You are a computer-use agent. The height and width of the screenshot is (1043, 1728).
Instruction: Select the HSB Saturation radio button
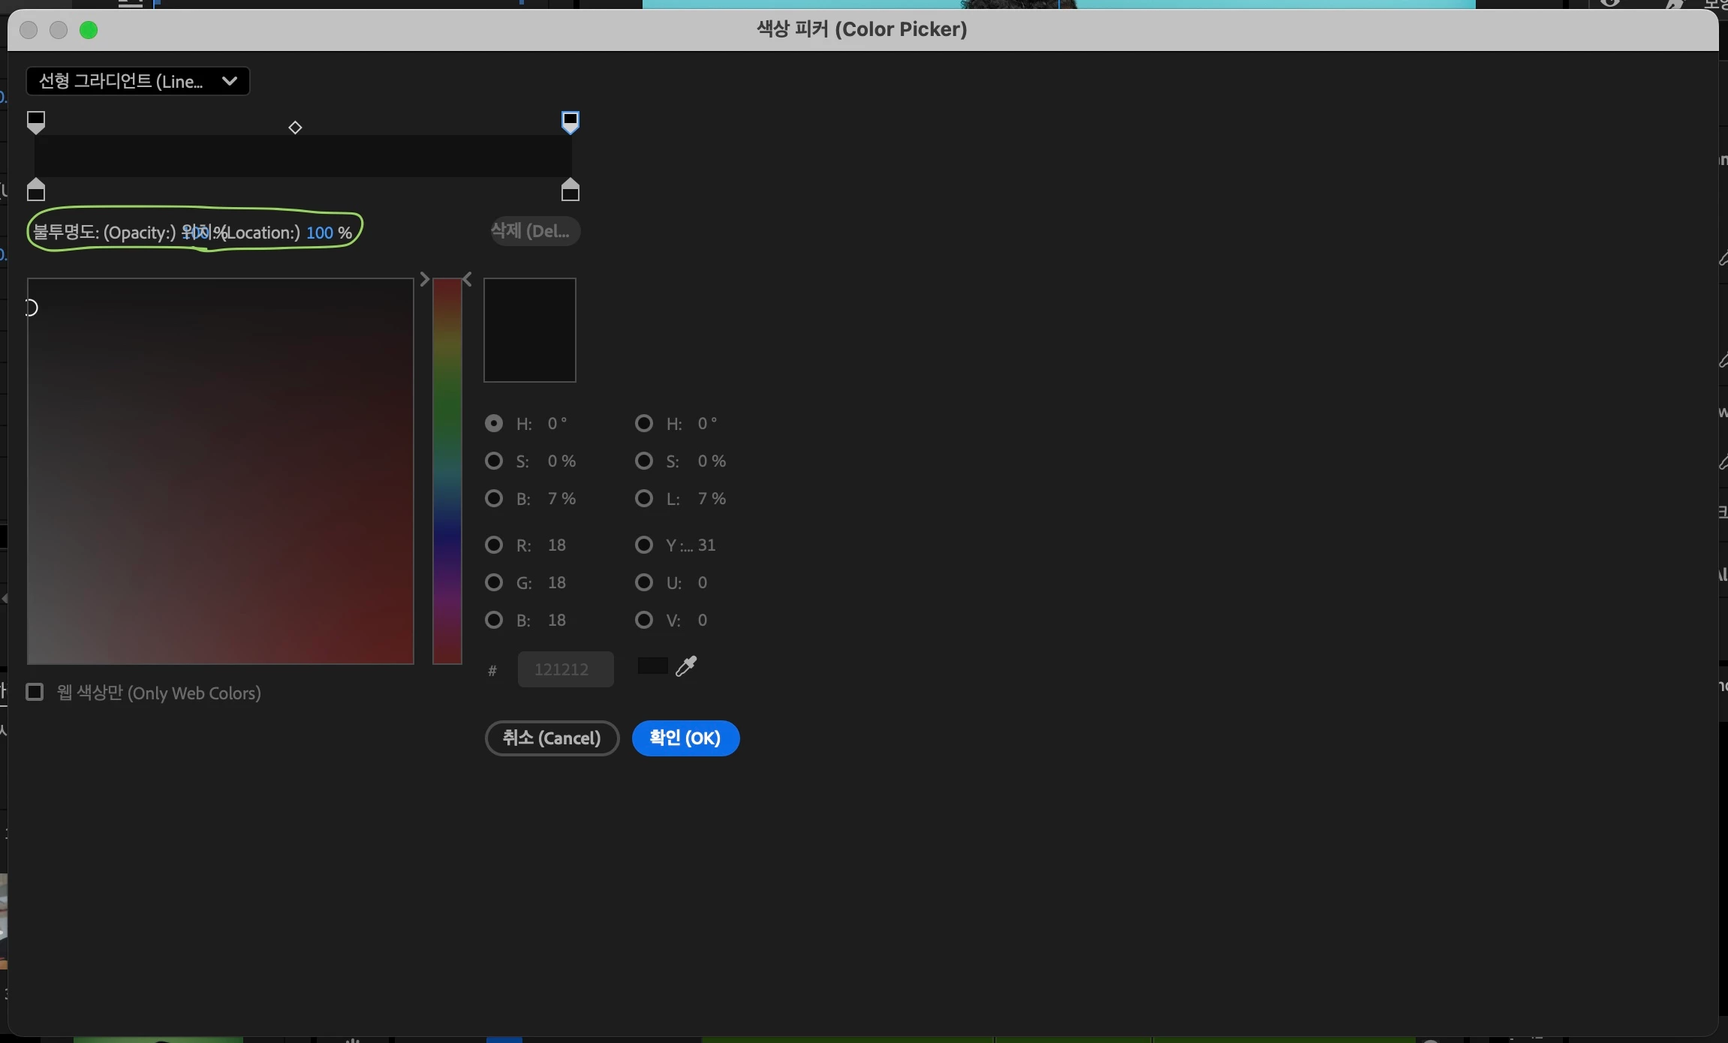pyautogui.click(x=493, y=461)
